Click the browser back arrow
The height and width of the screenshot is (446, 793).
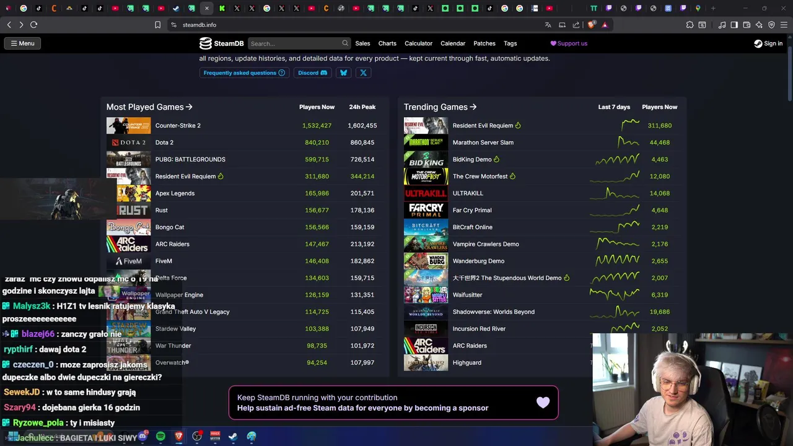9,25
